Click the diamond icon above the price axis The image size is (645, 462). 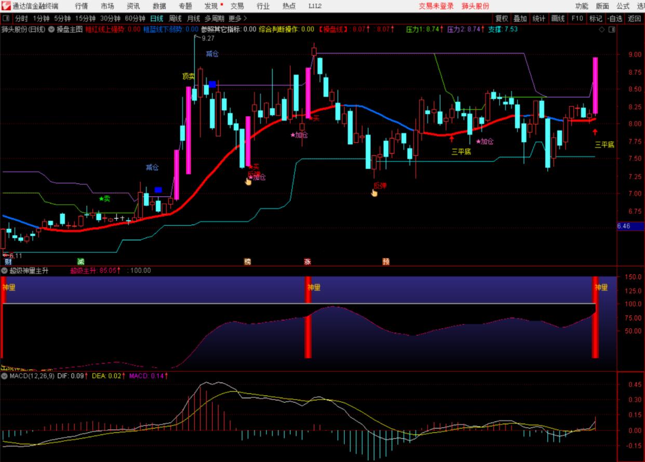[602, 29]
